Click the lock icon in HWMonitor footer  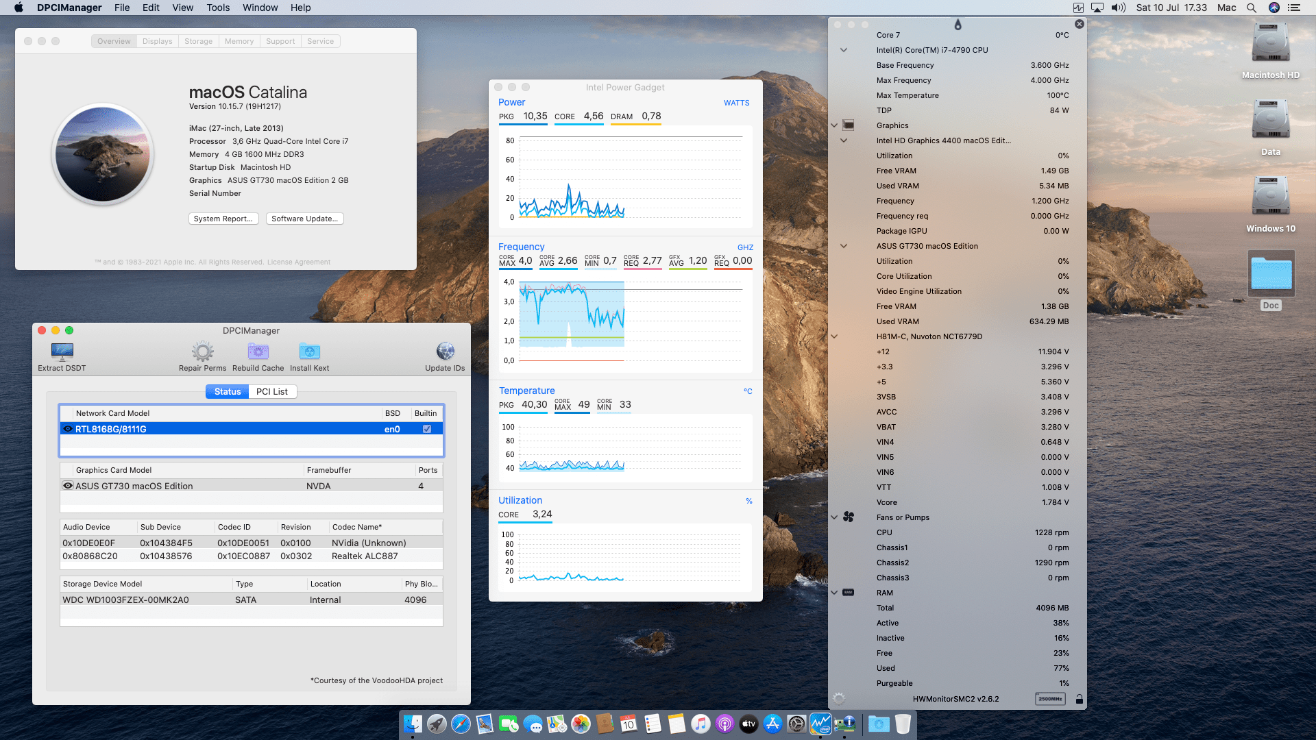[x=1080, y=699]
